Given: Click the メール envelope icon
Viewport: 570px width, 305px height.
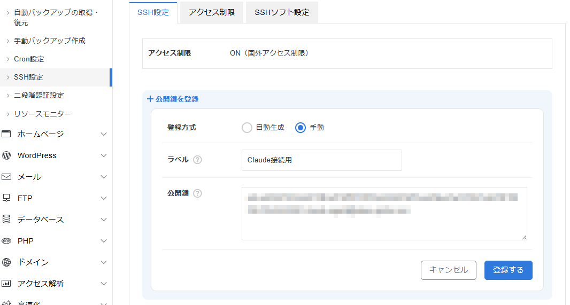Looking at the screenshot, I should [6, 177].
